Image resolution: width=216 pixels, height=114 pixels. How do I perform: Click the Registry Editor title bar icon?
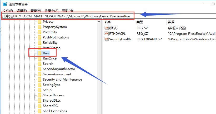point(5,4)
